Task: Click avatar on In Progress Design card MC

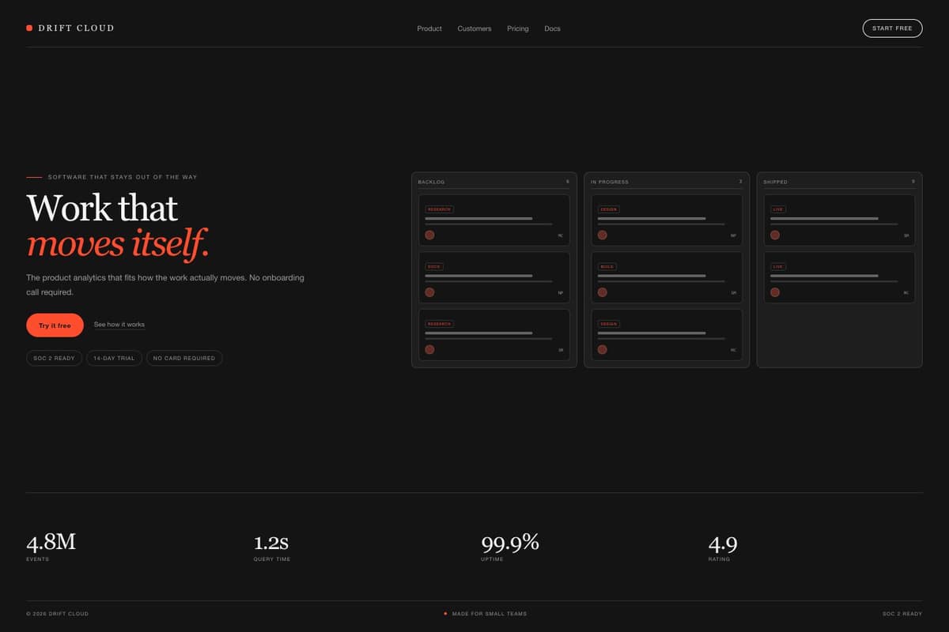Action: (602, 349)
